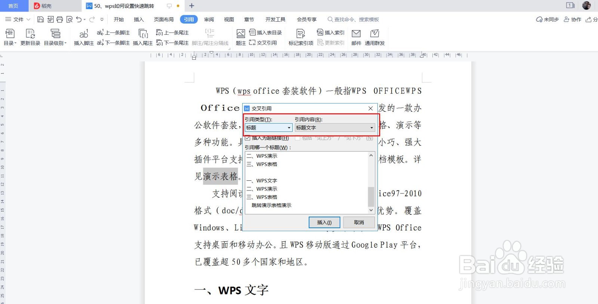Select first 三、WPS表格 heading in list
This screenshot has height=304, width=598.
tap(262, 164)
